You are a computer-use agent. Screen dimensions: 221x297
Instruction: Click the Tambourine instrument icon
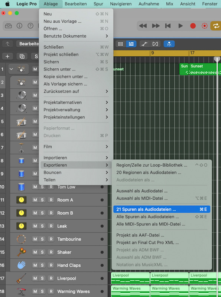(21, 239)
